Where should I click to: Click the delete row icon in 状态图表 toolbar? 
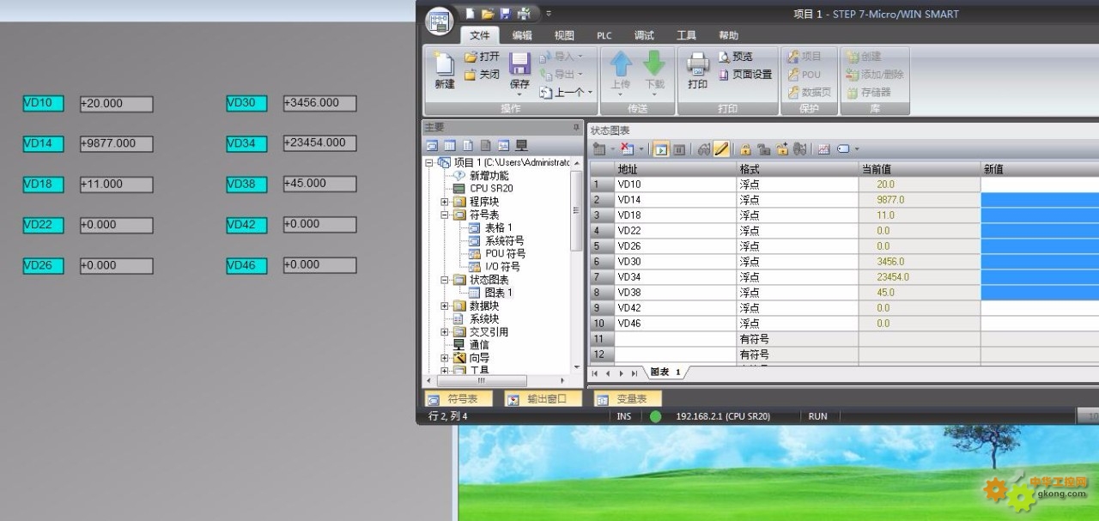627,149
